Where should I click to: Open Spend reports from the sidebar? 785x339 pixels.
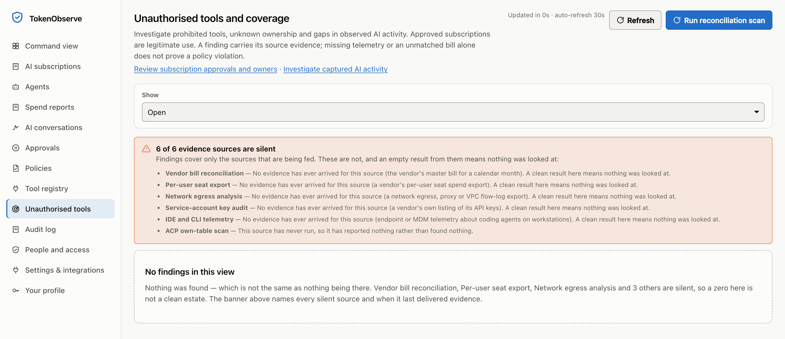(x=61, y=107)
